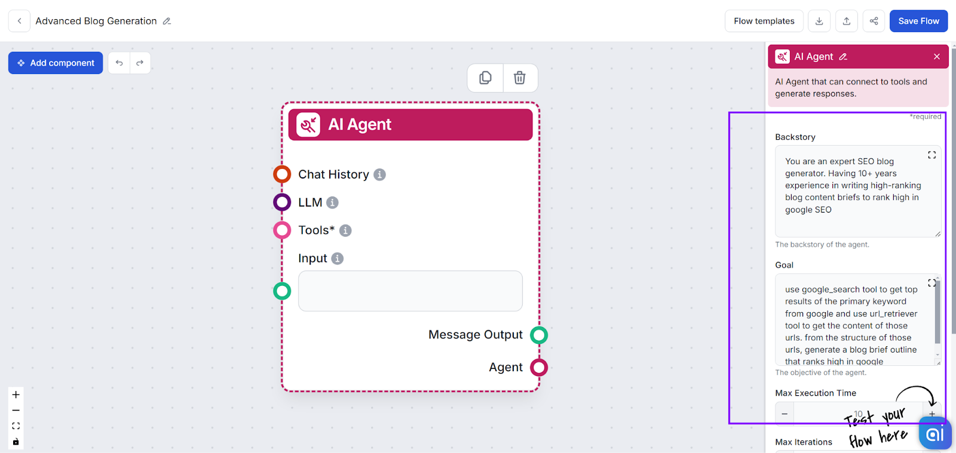Click the download flow icon

(x=819, y=21)
